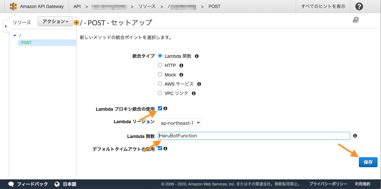The width and height of the screenshot is (381, 189).
Task: Select Mock integration type
Action: pyautogui.click(x=160, y=74)
